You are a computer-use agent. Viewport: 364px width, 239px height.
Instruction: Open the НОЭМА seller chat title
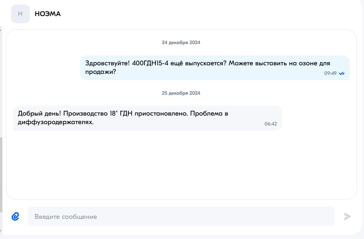(x=48, y=14)
